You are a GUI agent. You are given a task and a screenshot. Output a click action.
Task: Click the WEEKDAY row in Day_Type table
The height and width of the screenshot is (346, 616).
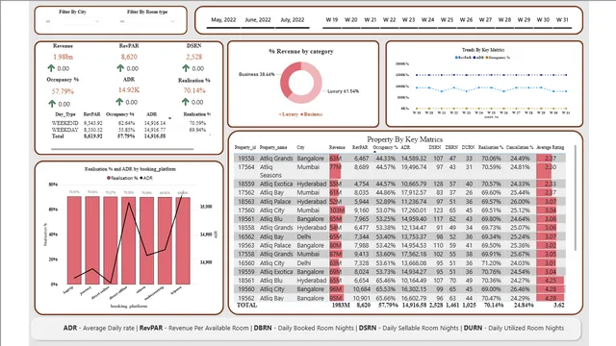(x=130, y=130)
